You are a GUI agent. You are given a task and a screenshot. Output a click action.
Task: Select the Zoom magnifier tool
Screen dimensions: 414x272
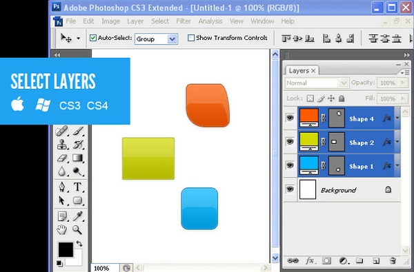point(77,230)
